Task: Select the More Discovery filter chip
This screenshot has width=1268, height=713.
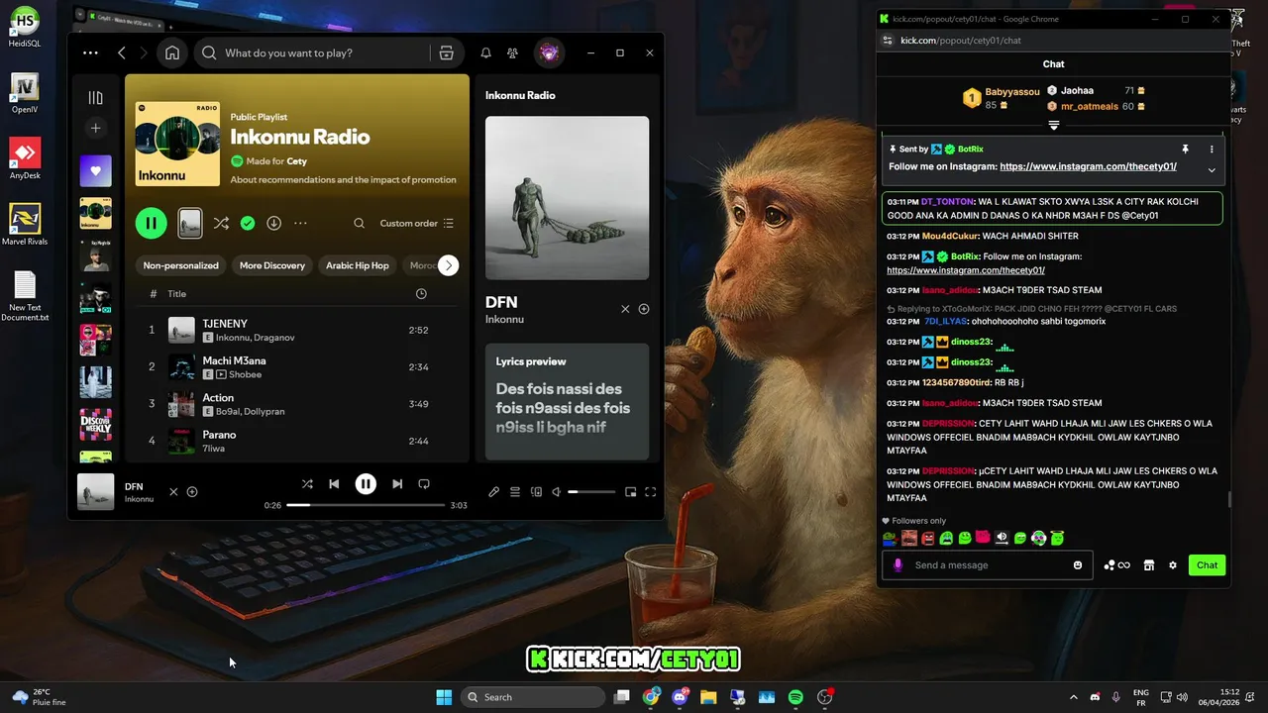Action: [272, 265]
